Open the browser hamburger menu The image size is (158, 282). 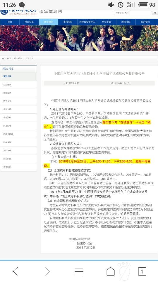(x=79, y=271)
